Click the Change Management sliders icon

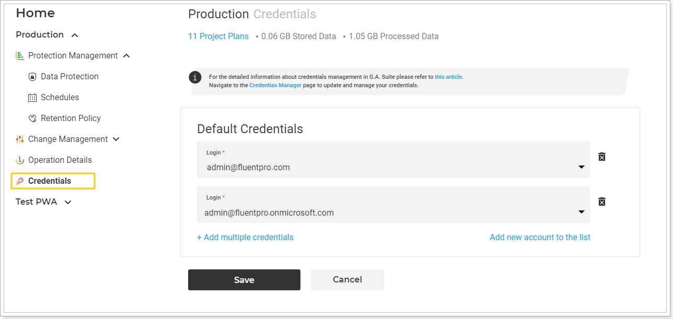tap(20, 139)
